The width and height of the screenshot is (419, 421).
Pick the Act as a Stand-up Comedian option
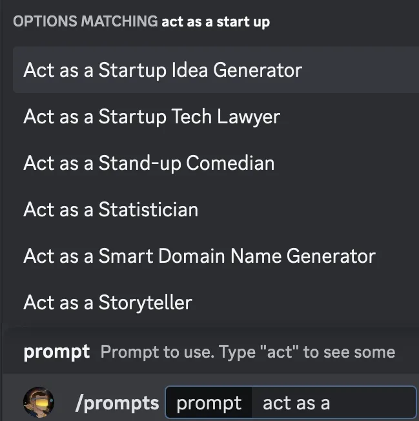point(148,163)
